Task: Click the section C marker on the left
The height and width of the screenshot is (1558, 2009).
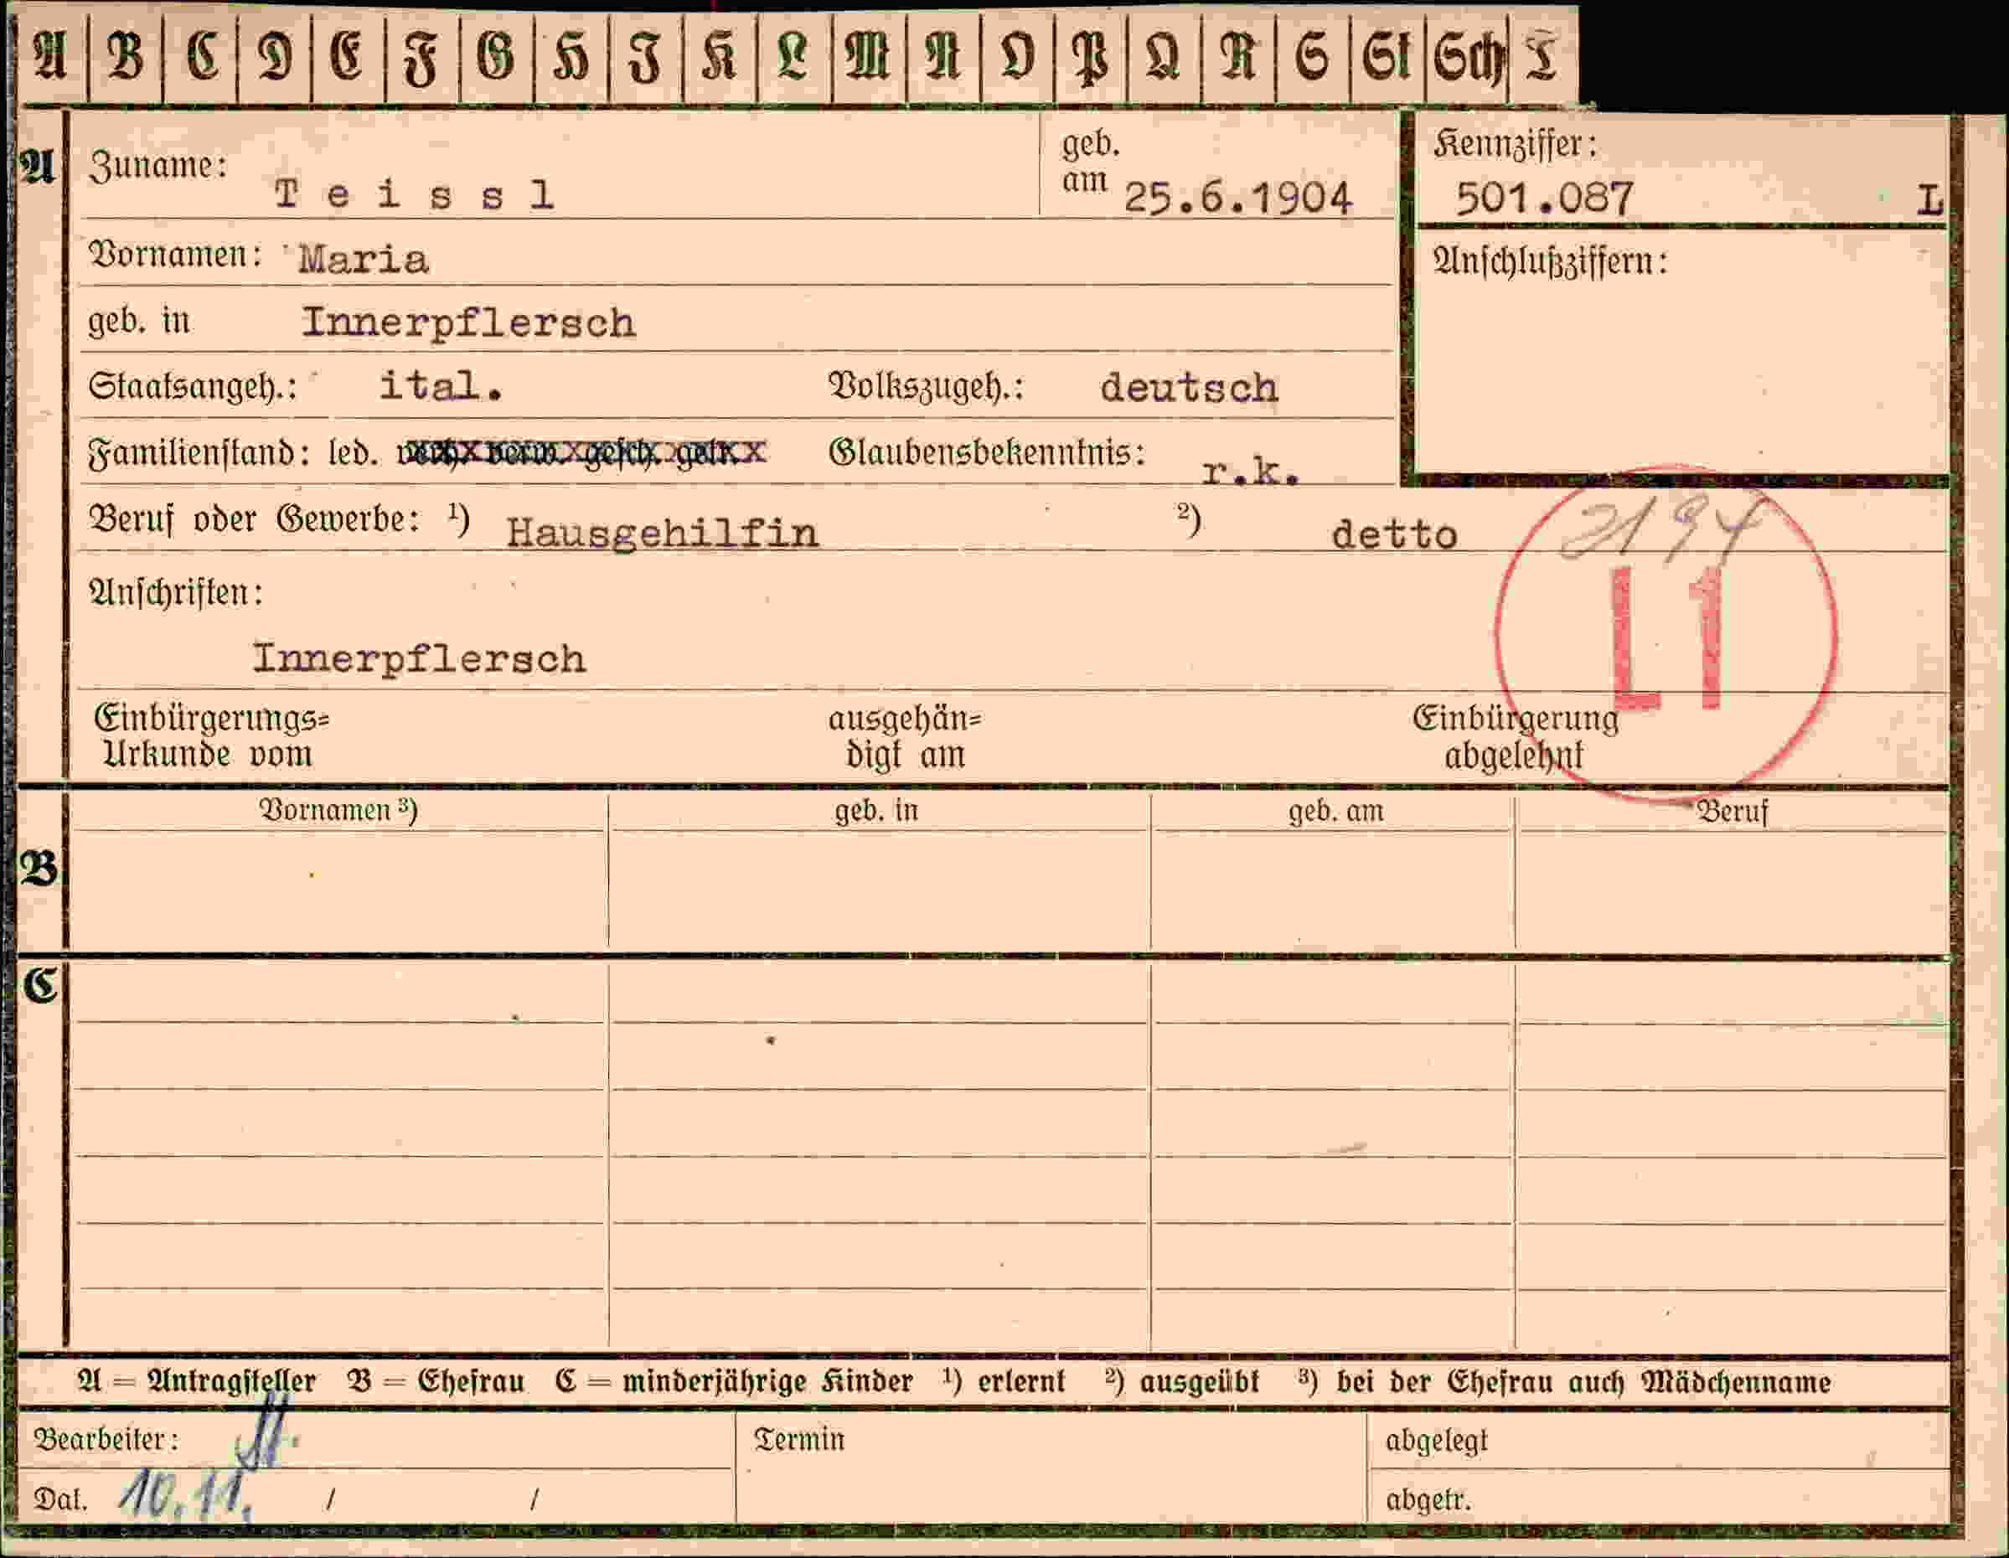Action: [40, 985]
